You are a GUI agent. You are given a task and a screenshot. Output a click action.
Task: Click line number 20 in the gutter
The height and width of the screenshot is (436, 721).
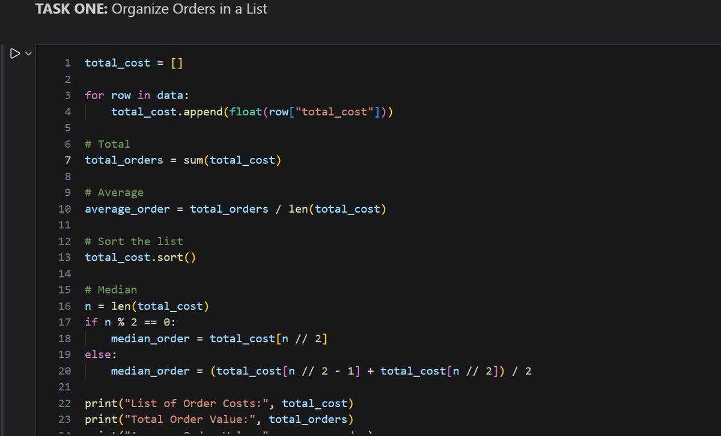(x=65, y=371)
